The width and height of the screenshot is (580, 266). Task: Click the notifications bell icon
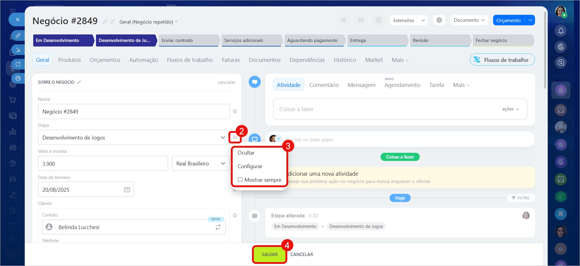coord(561,31)
